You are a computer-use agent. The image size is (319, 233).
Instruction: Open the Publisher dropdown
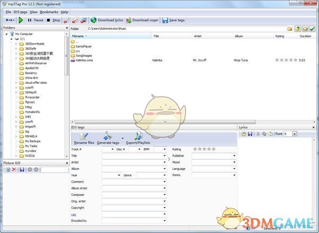[234, 156]
